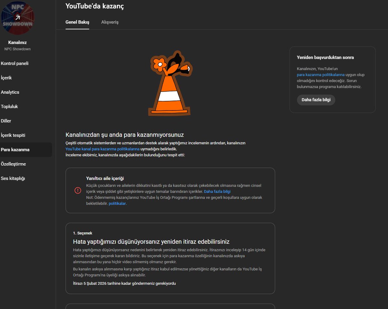Click Hata yaptığımızı düşünüyorsanız yeniden itiraz edebilirsiniz heading
Image resolution: width=388 pixels, height=309 pixels.
(x=151, y=242)
